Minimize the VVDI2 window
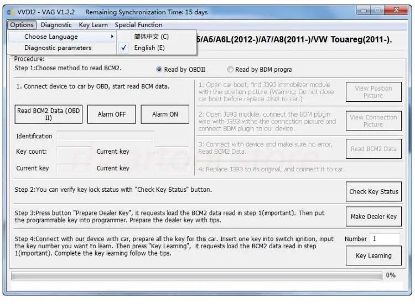The width and height of the screenshot is (415, 308). tap(364, 11)
